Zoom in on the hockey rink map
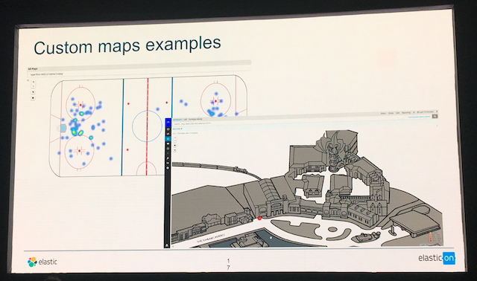This screenshot has width=477, height=281. (x=33, y=82)
